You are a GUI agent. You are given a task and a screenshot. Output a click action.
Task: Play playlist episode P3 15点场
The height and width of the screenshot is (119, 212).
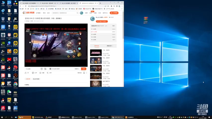click(103, 34)
